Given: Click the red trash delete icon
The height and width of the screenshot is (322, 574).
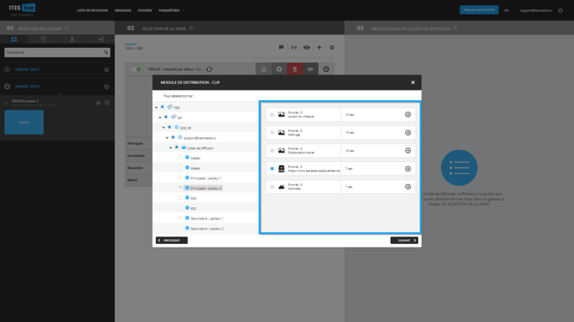Looking at the screenshot, I should (x=295, y=69).
